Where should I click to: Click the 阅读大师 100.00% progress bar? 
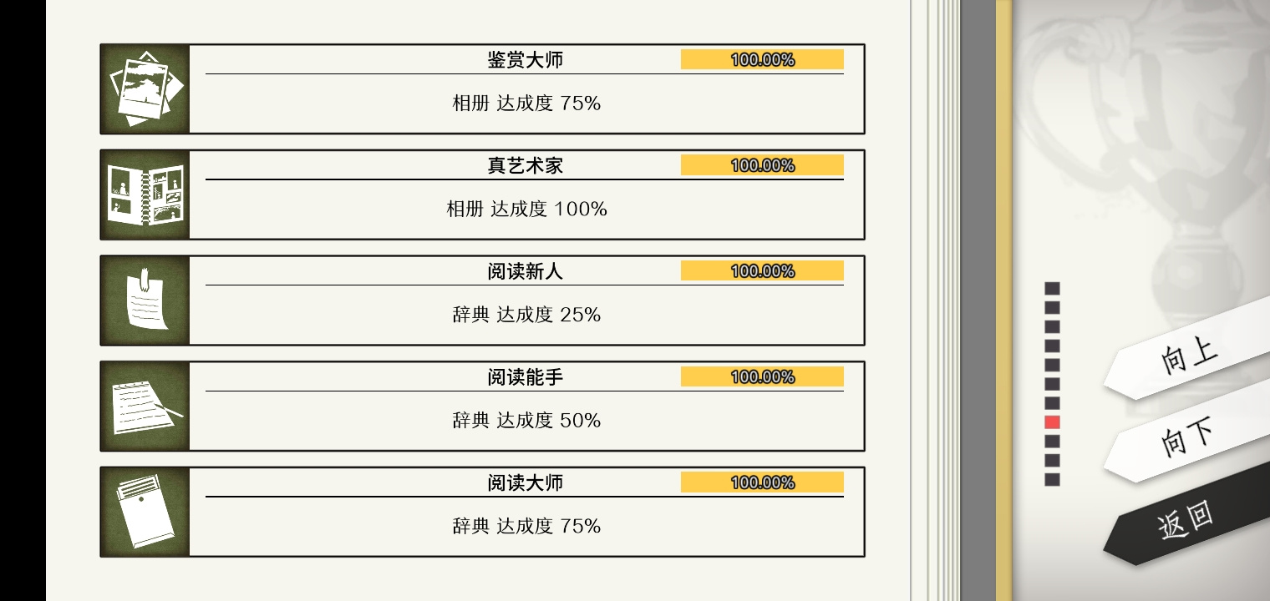[x=762, y=482]
